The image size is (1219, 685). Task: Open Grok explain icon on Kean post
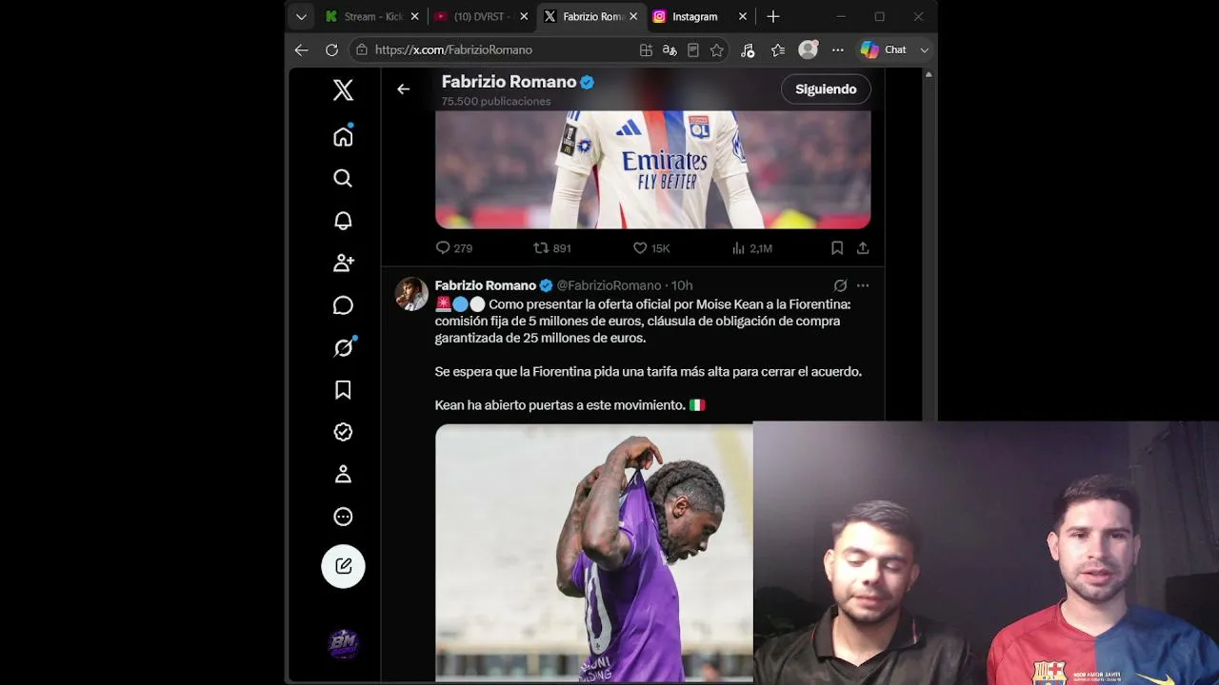tap(840, 285)
